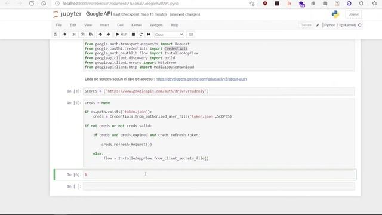This screenshot has width=382, height=215.
Task: Click the Jupyter logo
Action: coord(67,14)
